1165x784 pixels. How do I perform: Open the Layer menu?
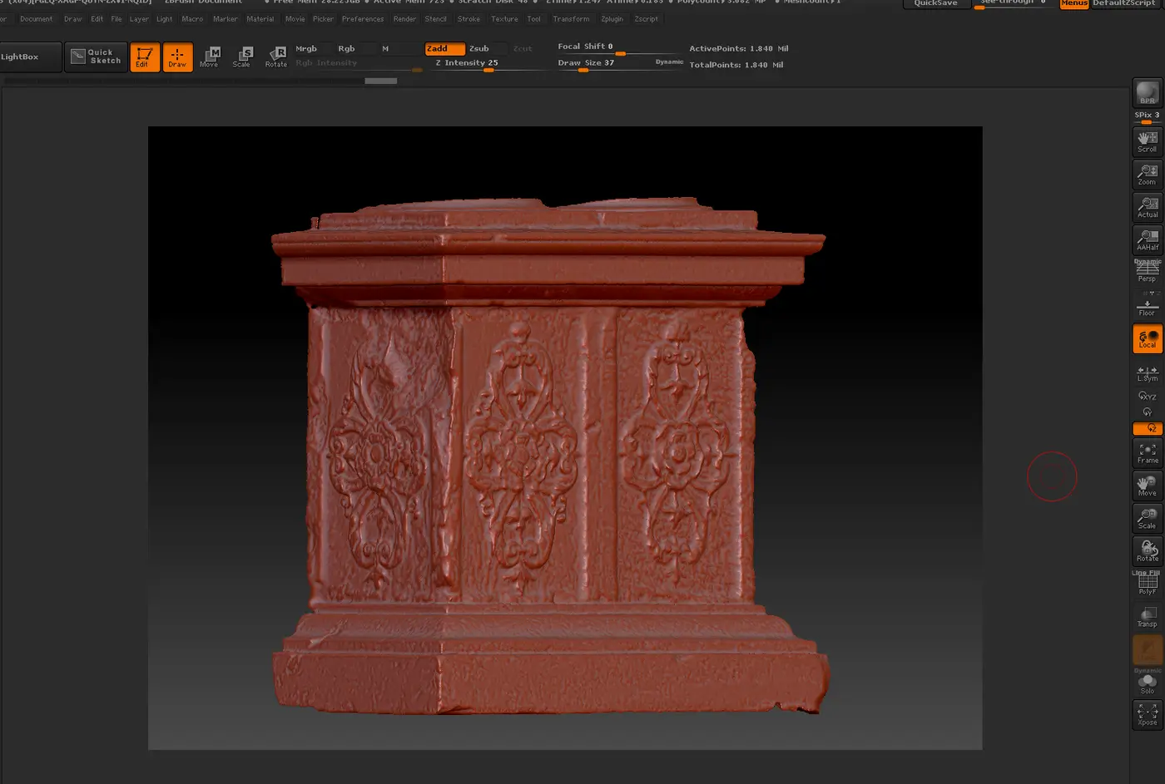139,19
